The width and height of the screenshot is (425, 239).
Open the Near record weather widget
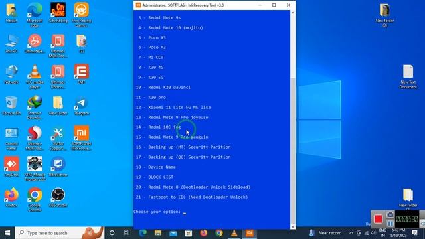coord(325,233)
